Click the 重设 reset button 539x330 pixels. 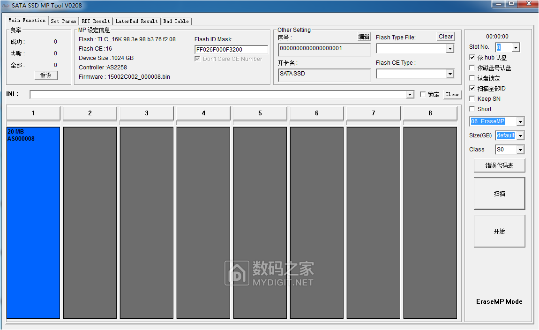(46, 75)
